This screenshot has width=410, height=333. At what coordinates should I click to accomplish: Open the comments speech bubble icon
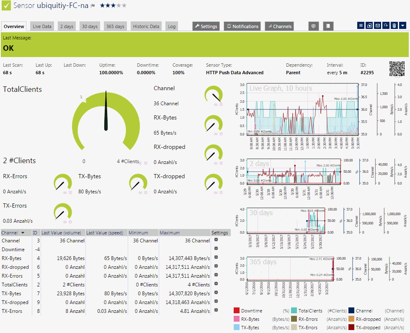coord(313,26)
